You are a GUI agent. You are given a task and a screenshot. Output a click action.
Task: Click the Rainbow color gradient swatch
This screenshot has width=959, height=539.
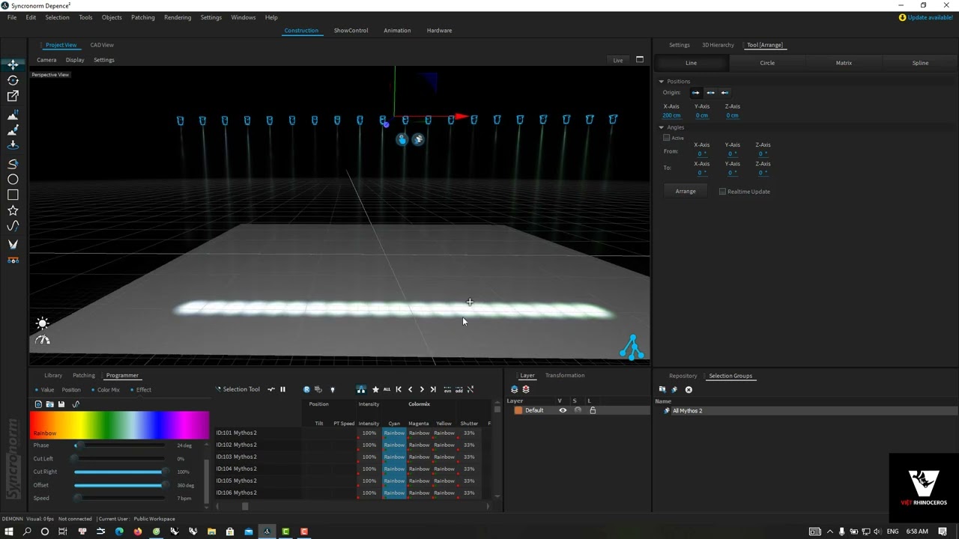(120, 425)
